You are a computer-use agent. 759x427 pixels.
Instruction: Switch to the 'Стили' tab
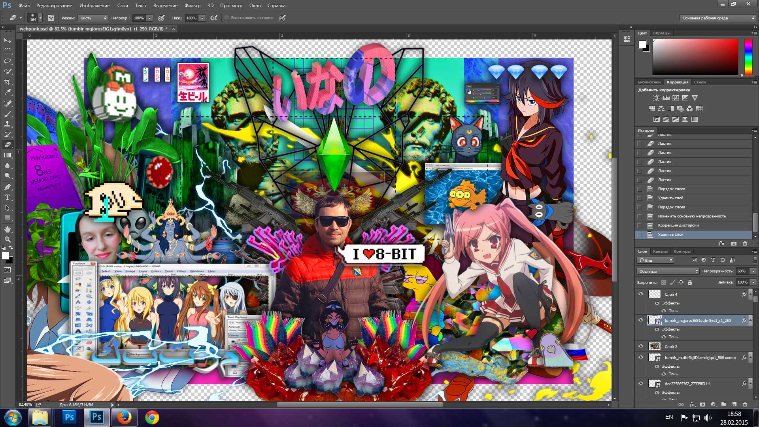pyautogui.click(x=700, y=82)
